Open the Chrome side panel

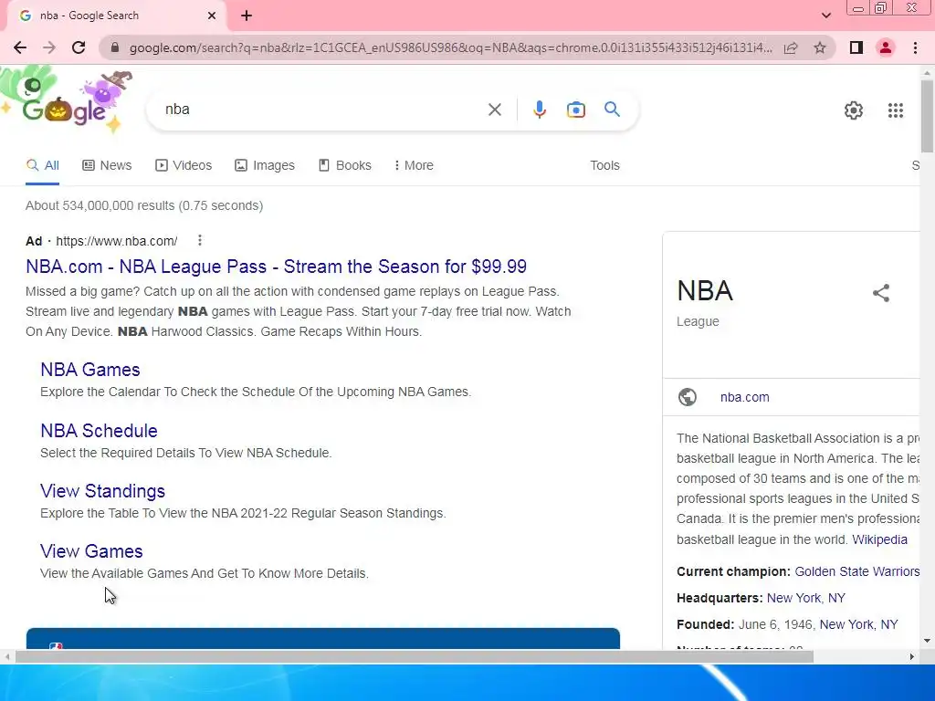click(856, 47)
